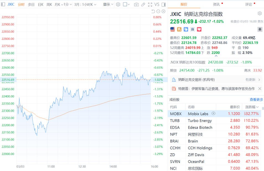Click the undo arrow above the chart

(x=153, y=11)
